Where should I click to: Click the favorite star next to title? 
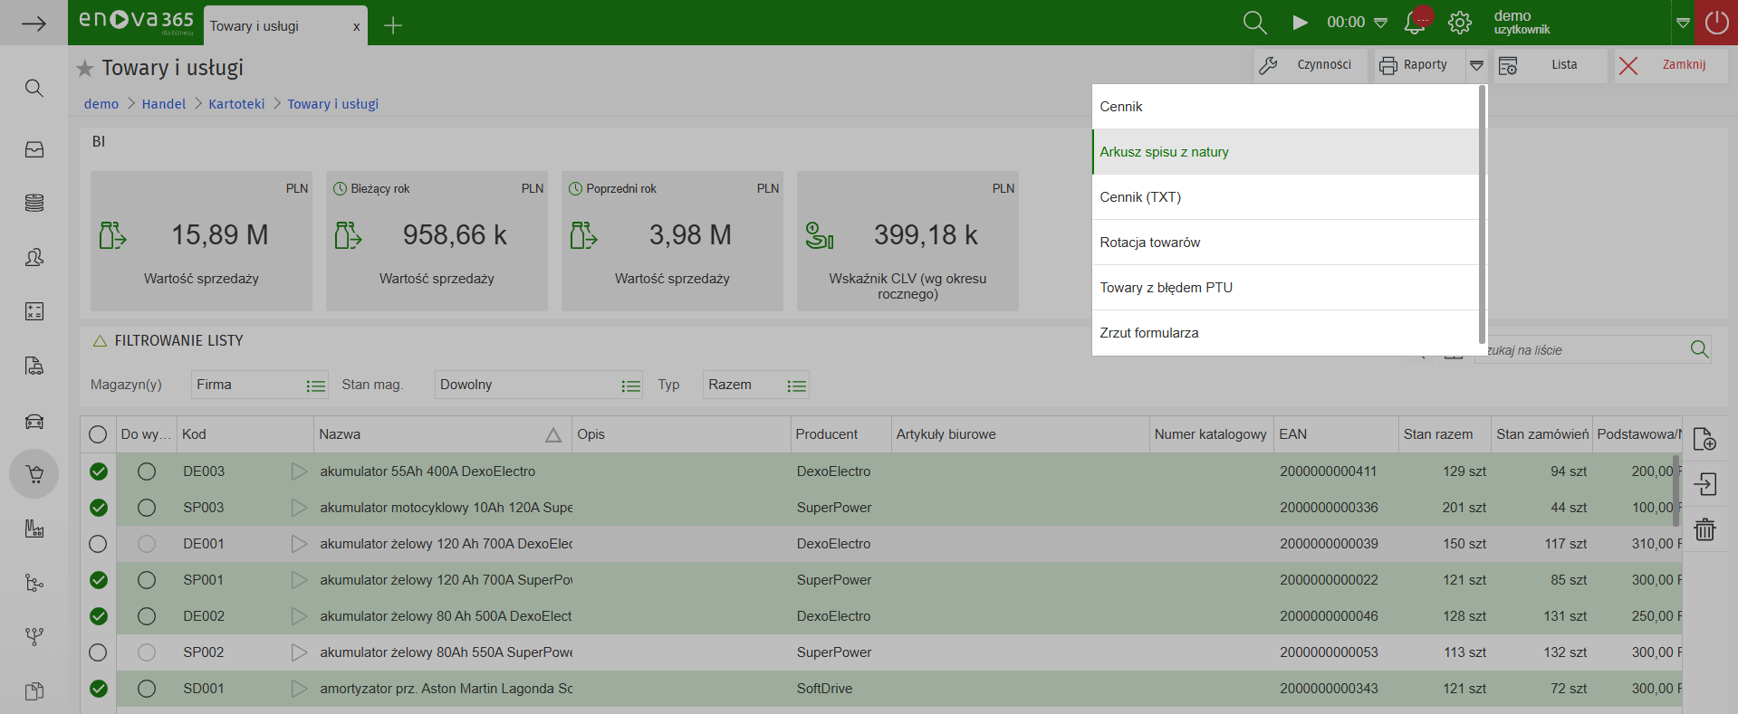coord(85,68)
